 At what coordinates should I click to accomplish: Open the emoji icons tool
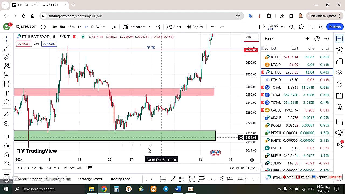pyautogui.click(x=7, y=102)
